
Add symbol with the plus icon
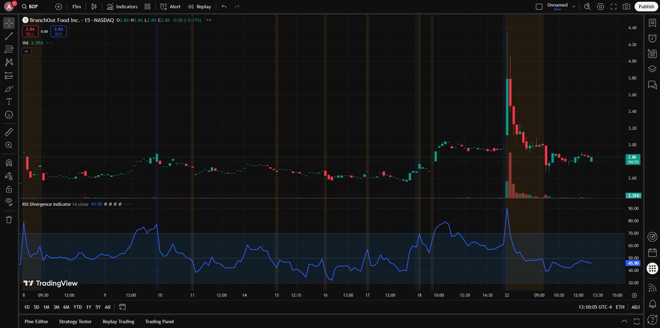(x=59, y=7)
